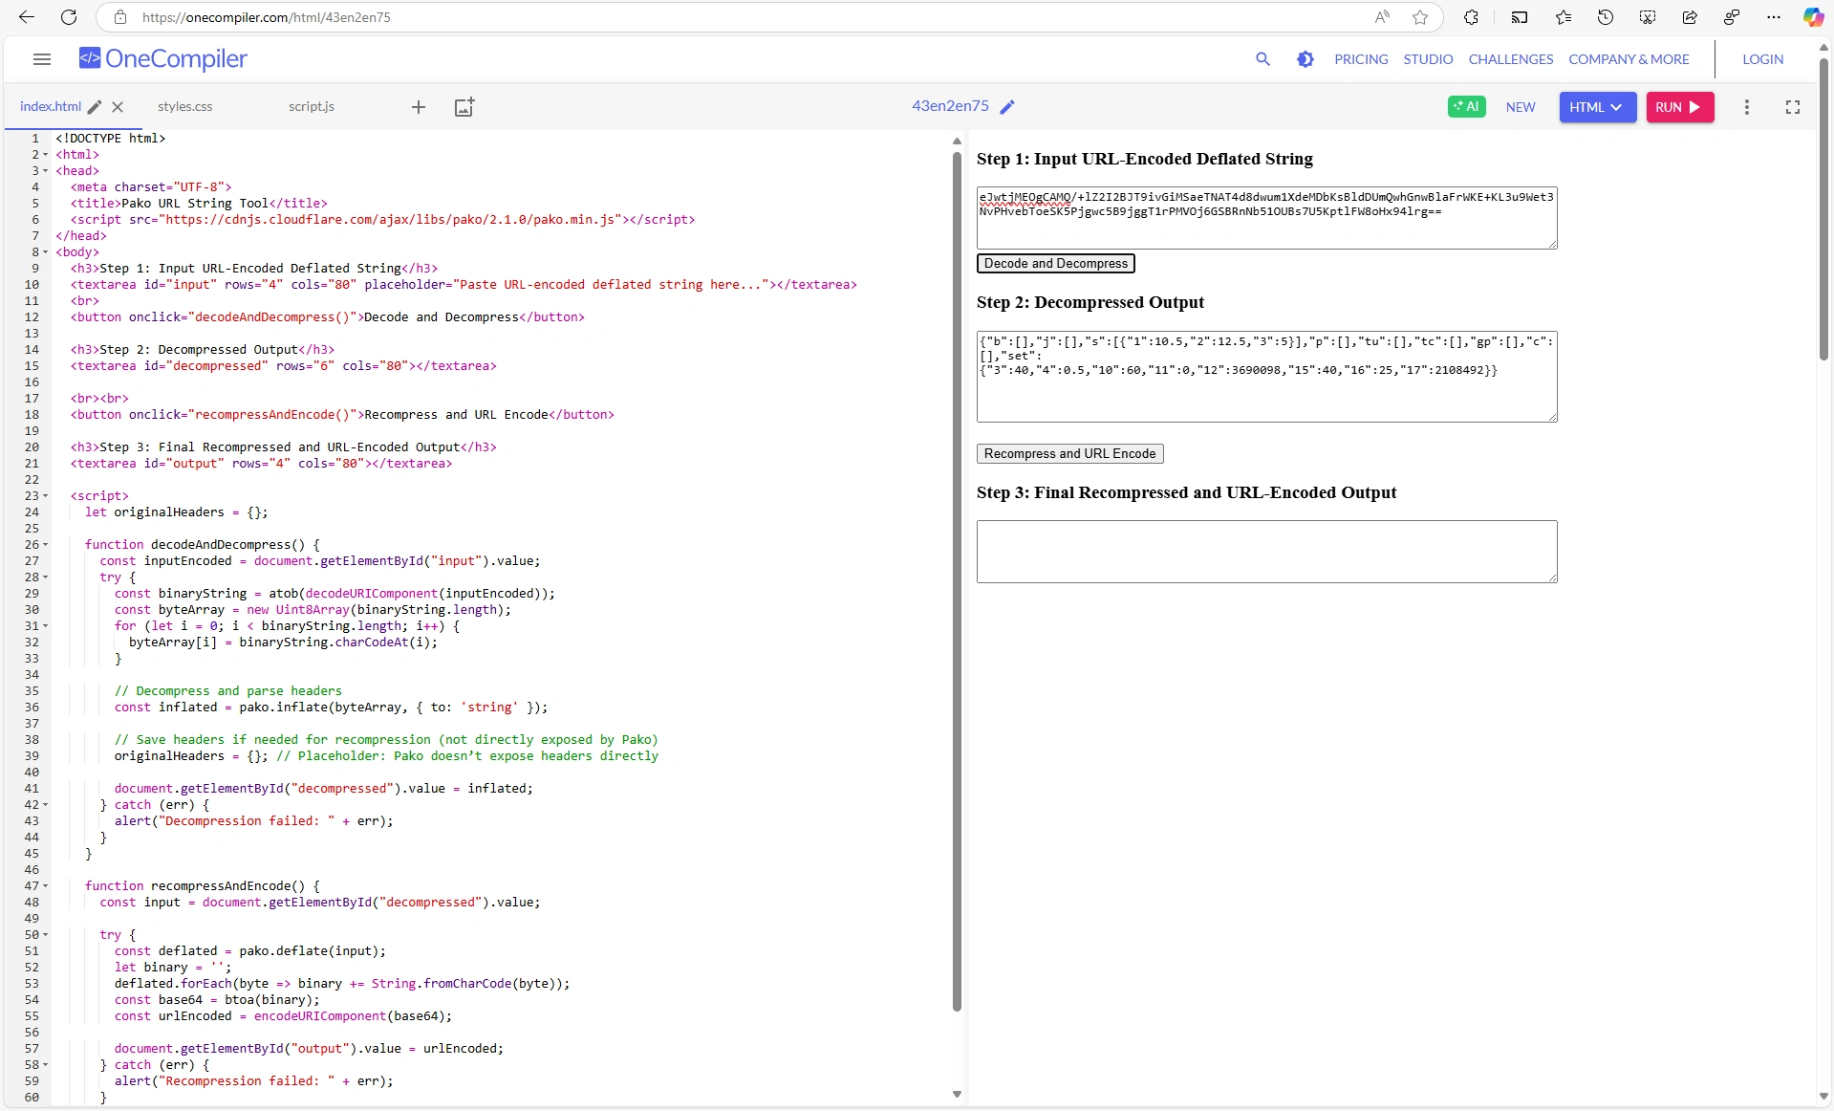Click the search magnifier icon
Screen dimensions: 1834x1111
pos(1262,59)
